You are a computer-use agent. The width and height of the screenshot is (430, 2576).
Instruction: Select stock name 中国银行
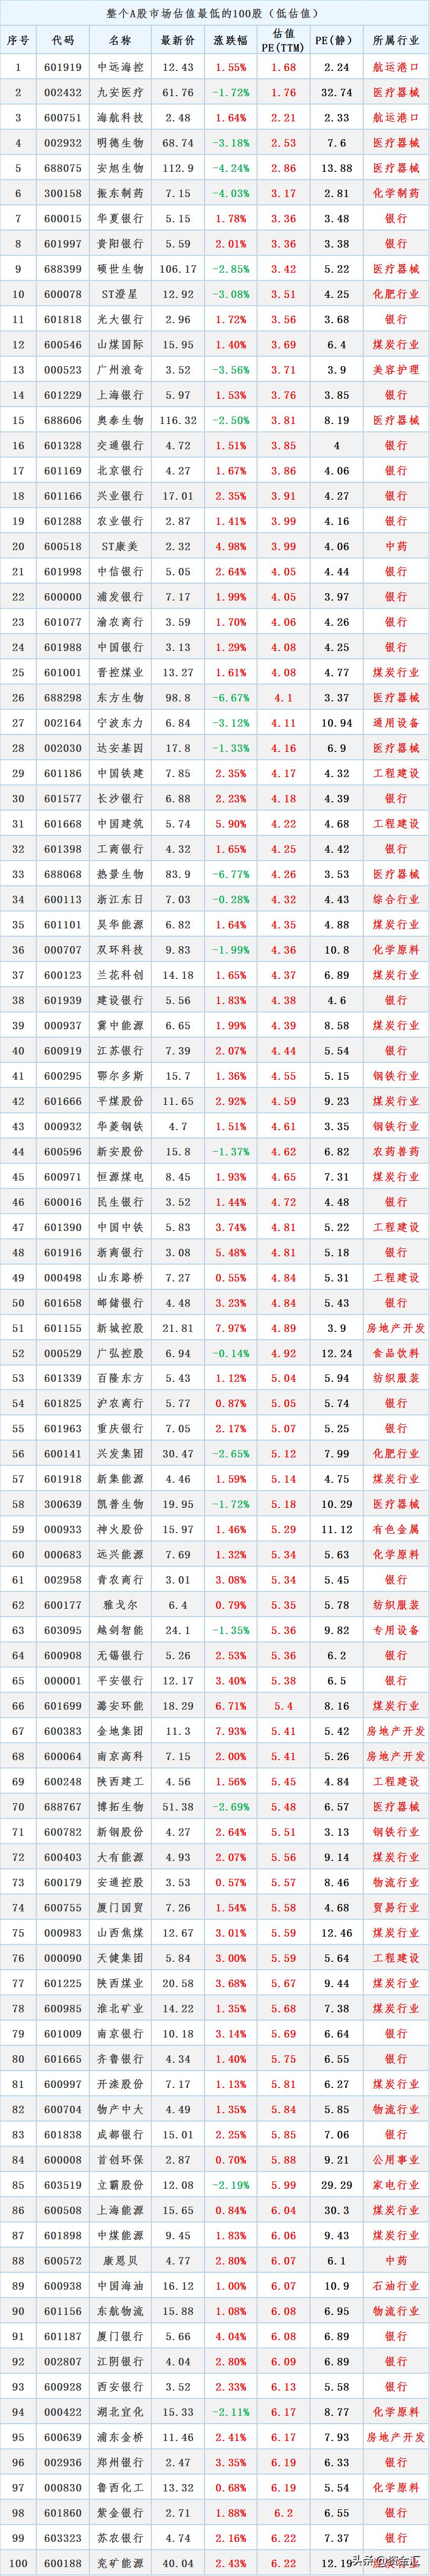(x=120, y=647)
